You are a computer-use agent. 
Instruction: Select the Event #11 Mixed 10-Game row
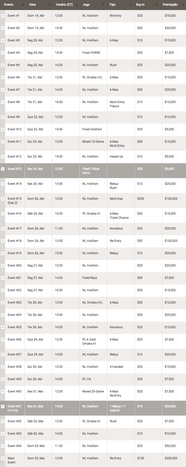[x=93, y=143]
